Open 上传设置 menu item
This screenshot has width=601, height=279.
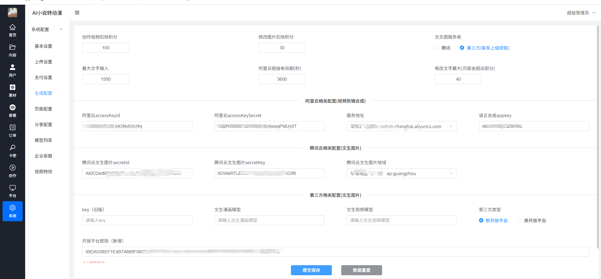pos(43,62)
